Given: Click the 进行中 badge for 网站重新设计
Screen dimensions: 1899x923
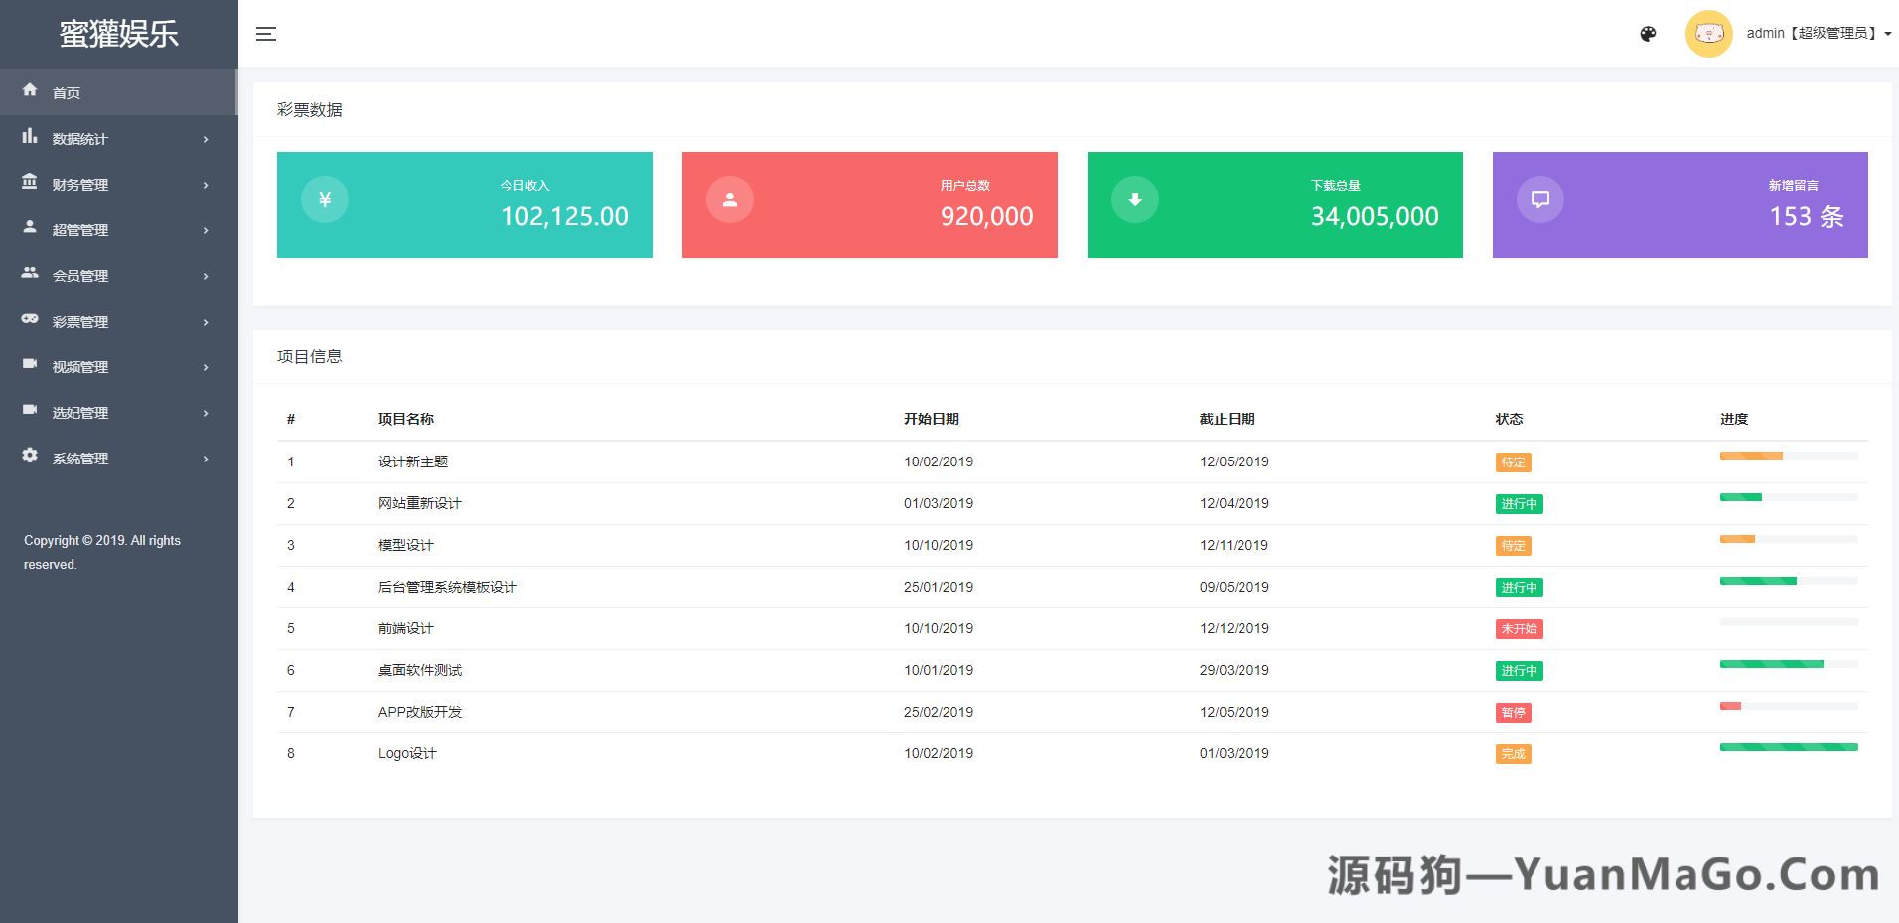Looking at the screenshot, I should coord(1519,504).
